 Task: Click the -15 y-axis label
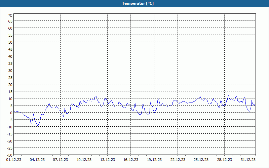[10, 134]
